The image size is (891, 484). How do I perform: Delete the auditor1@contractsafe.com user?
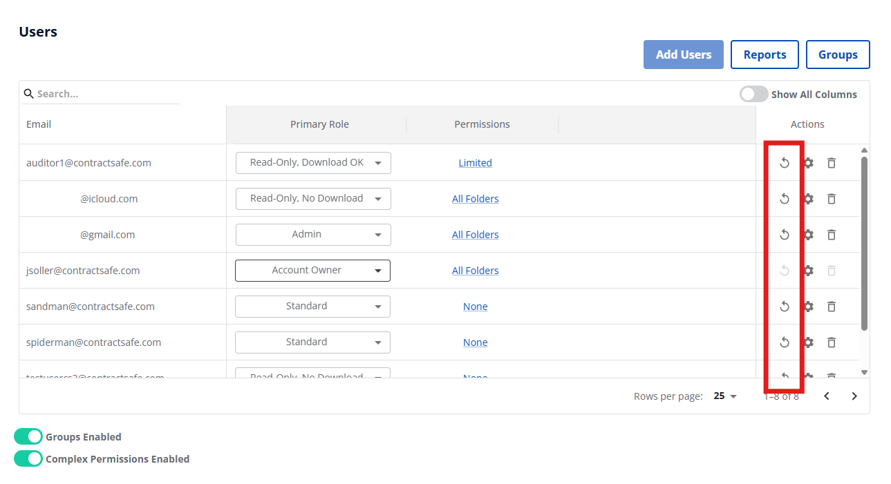832,163
